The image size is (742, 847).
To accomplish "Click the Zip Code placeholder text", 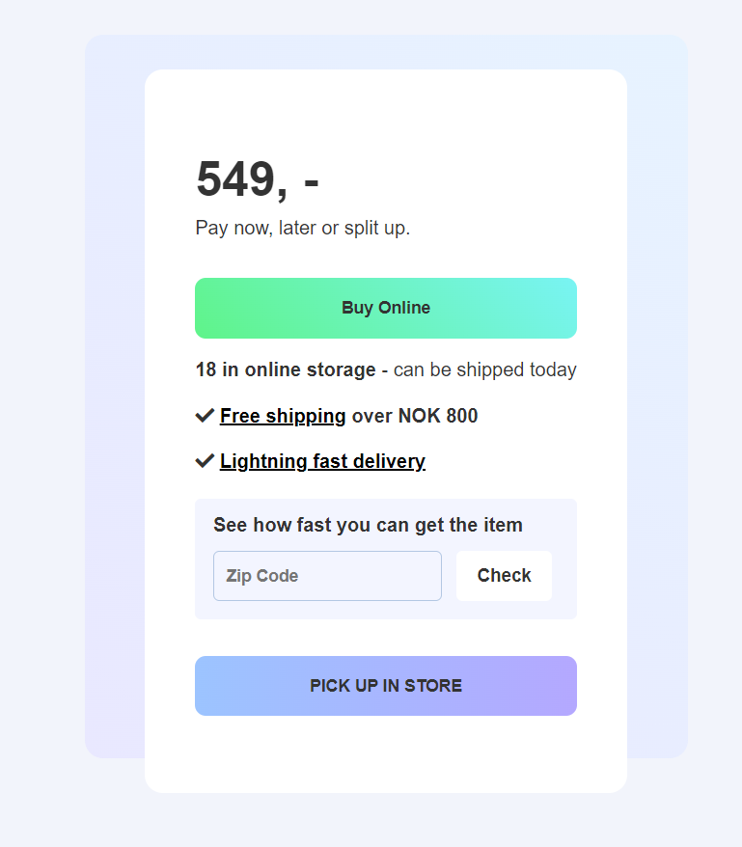I will pos(261,575).
